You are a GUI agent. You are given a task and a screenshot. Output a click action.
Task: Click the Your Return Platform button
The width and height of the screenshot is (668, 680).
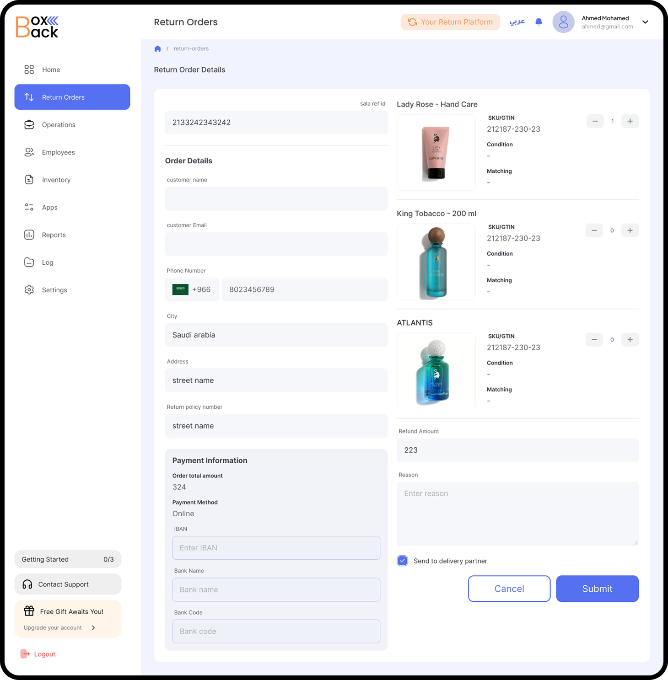tap(450, 22)
